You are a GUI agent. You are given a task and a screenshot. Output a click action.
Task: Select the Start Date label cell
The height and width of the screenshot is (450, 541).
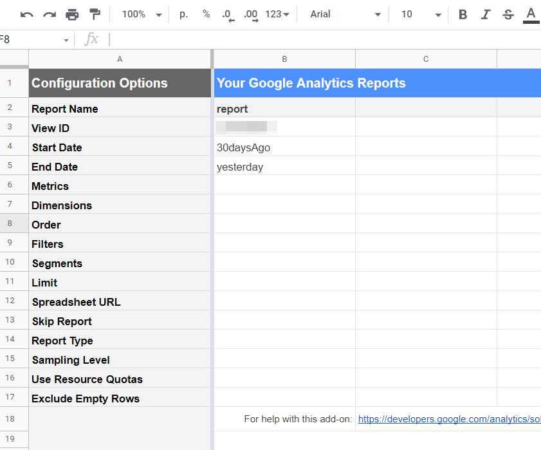point(120,147)
